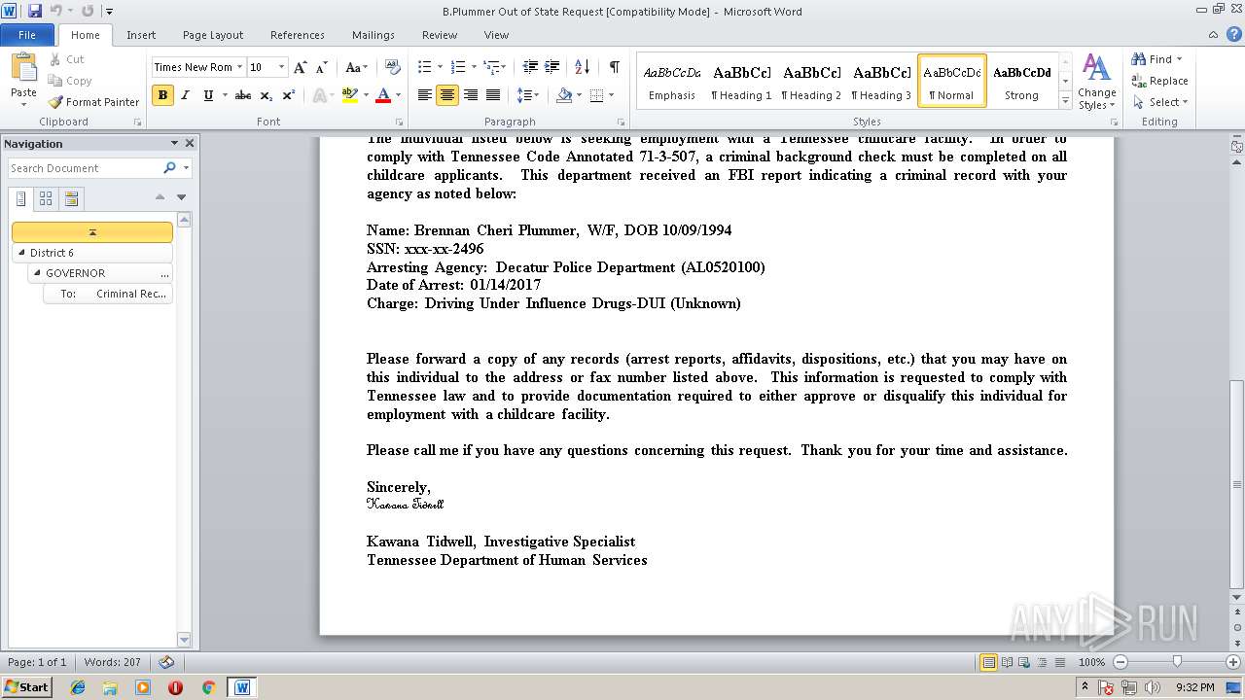
Task: Click the Cut scissors button
Action: pos(67,59)
